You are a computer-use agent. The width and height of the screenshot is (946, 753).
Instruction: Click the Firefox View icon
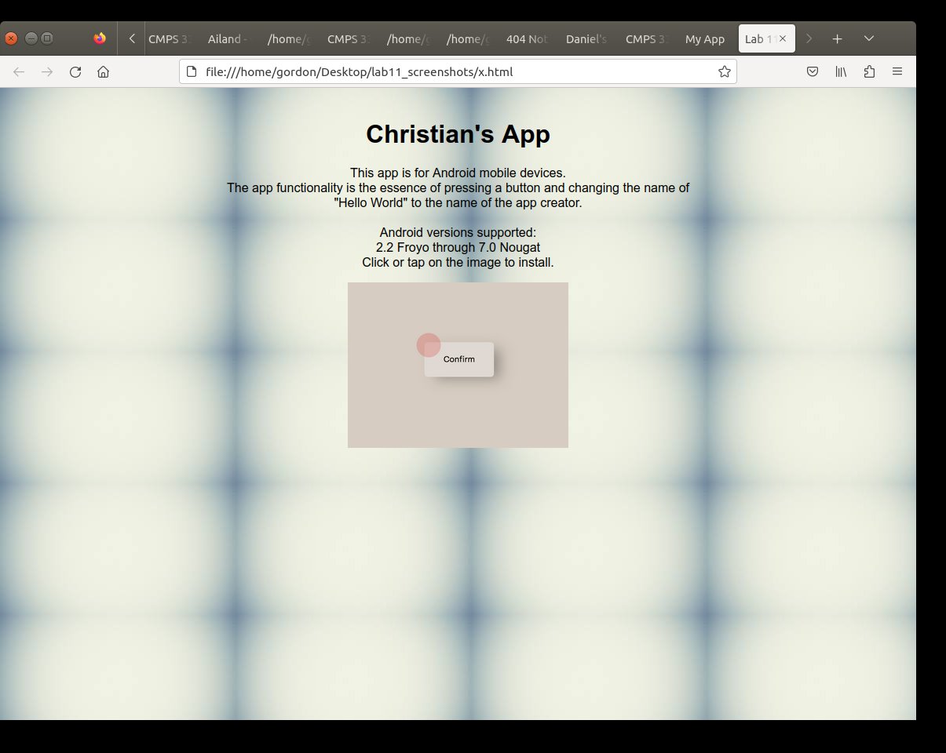click(x=100, y=38)
